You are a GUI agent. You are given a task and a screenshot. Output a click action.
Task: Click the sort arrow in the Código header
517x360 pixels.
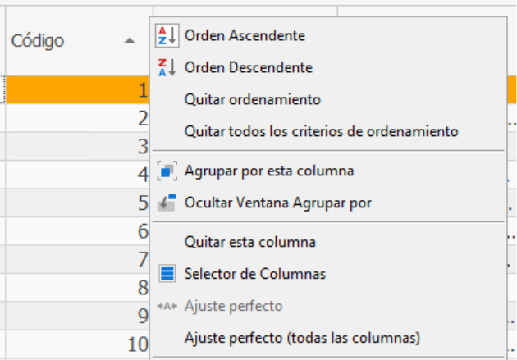tap(130, 40)
